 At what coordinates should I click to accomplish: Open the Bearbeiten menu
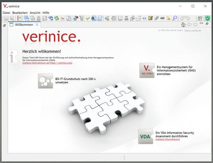[20, 12]
